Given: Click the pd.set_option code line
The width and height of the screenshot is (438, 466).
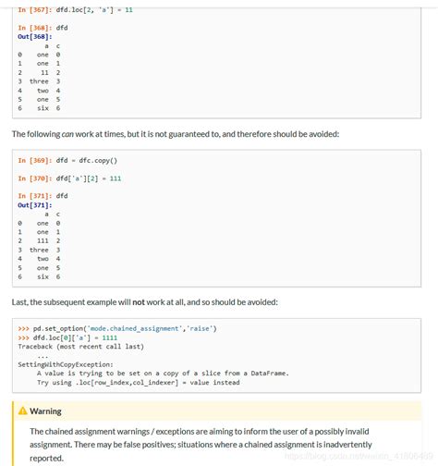Looking at the screenshot, I should (x=117, y=328).
